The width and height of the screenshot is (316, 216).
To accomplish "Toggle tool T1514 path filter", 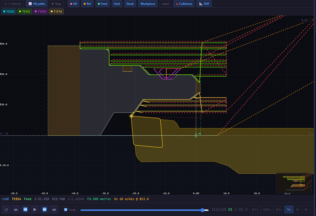I will pos(56,11).
